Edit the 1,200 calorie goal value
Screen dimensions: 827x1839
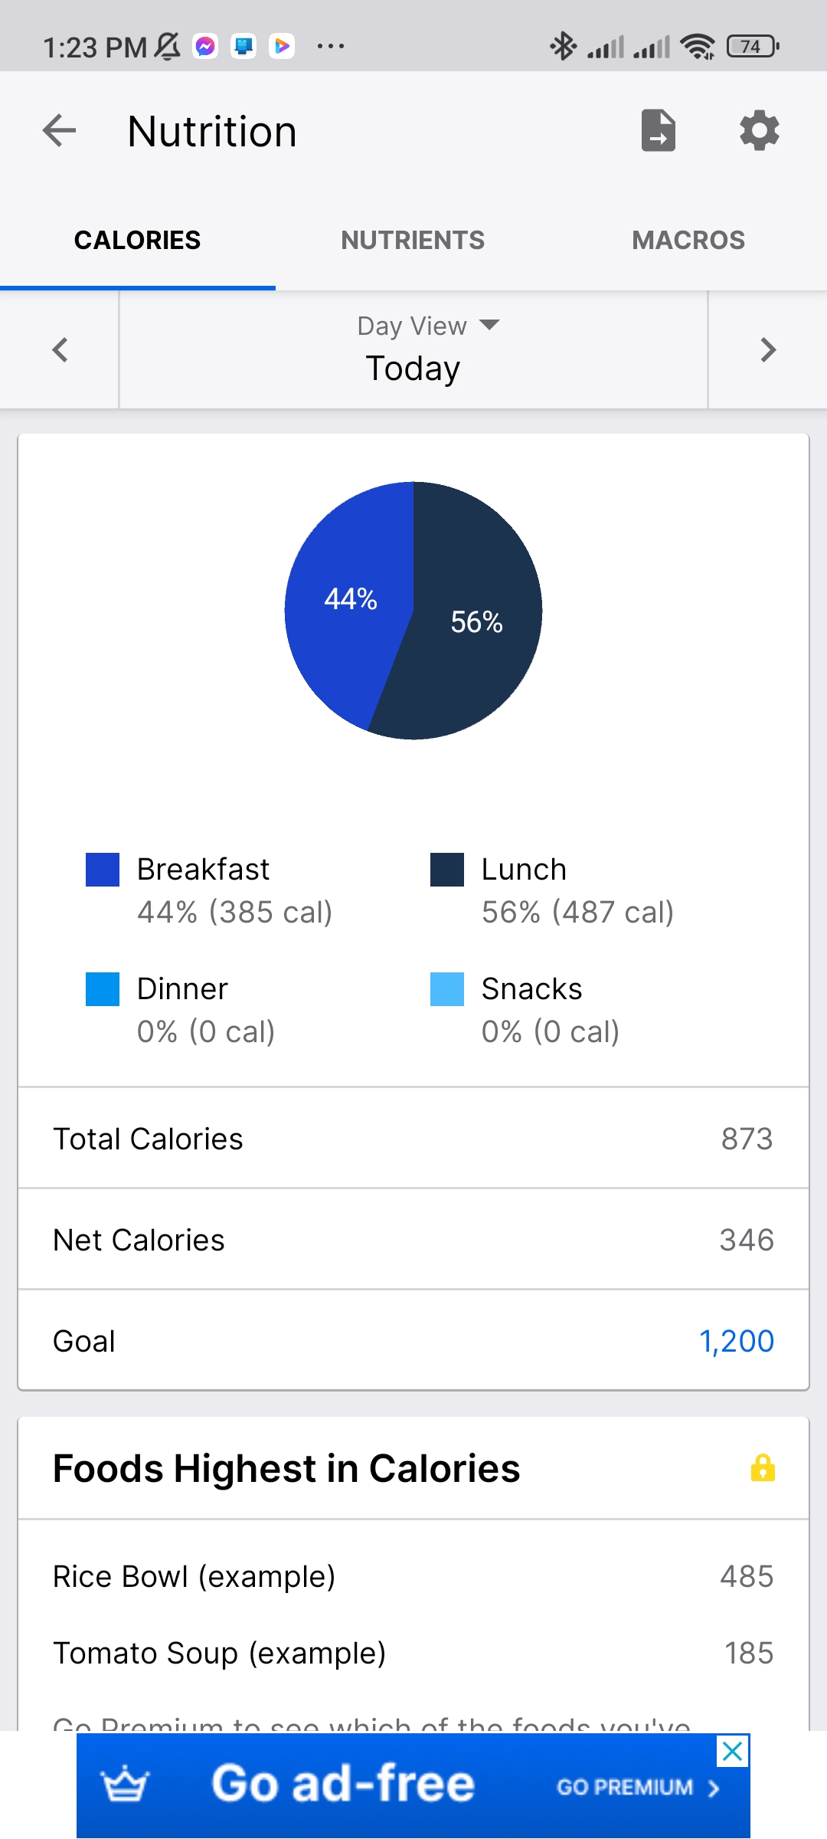737,1341
